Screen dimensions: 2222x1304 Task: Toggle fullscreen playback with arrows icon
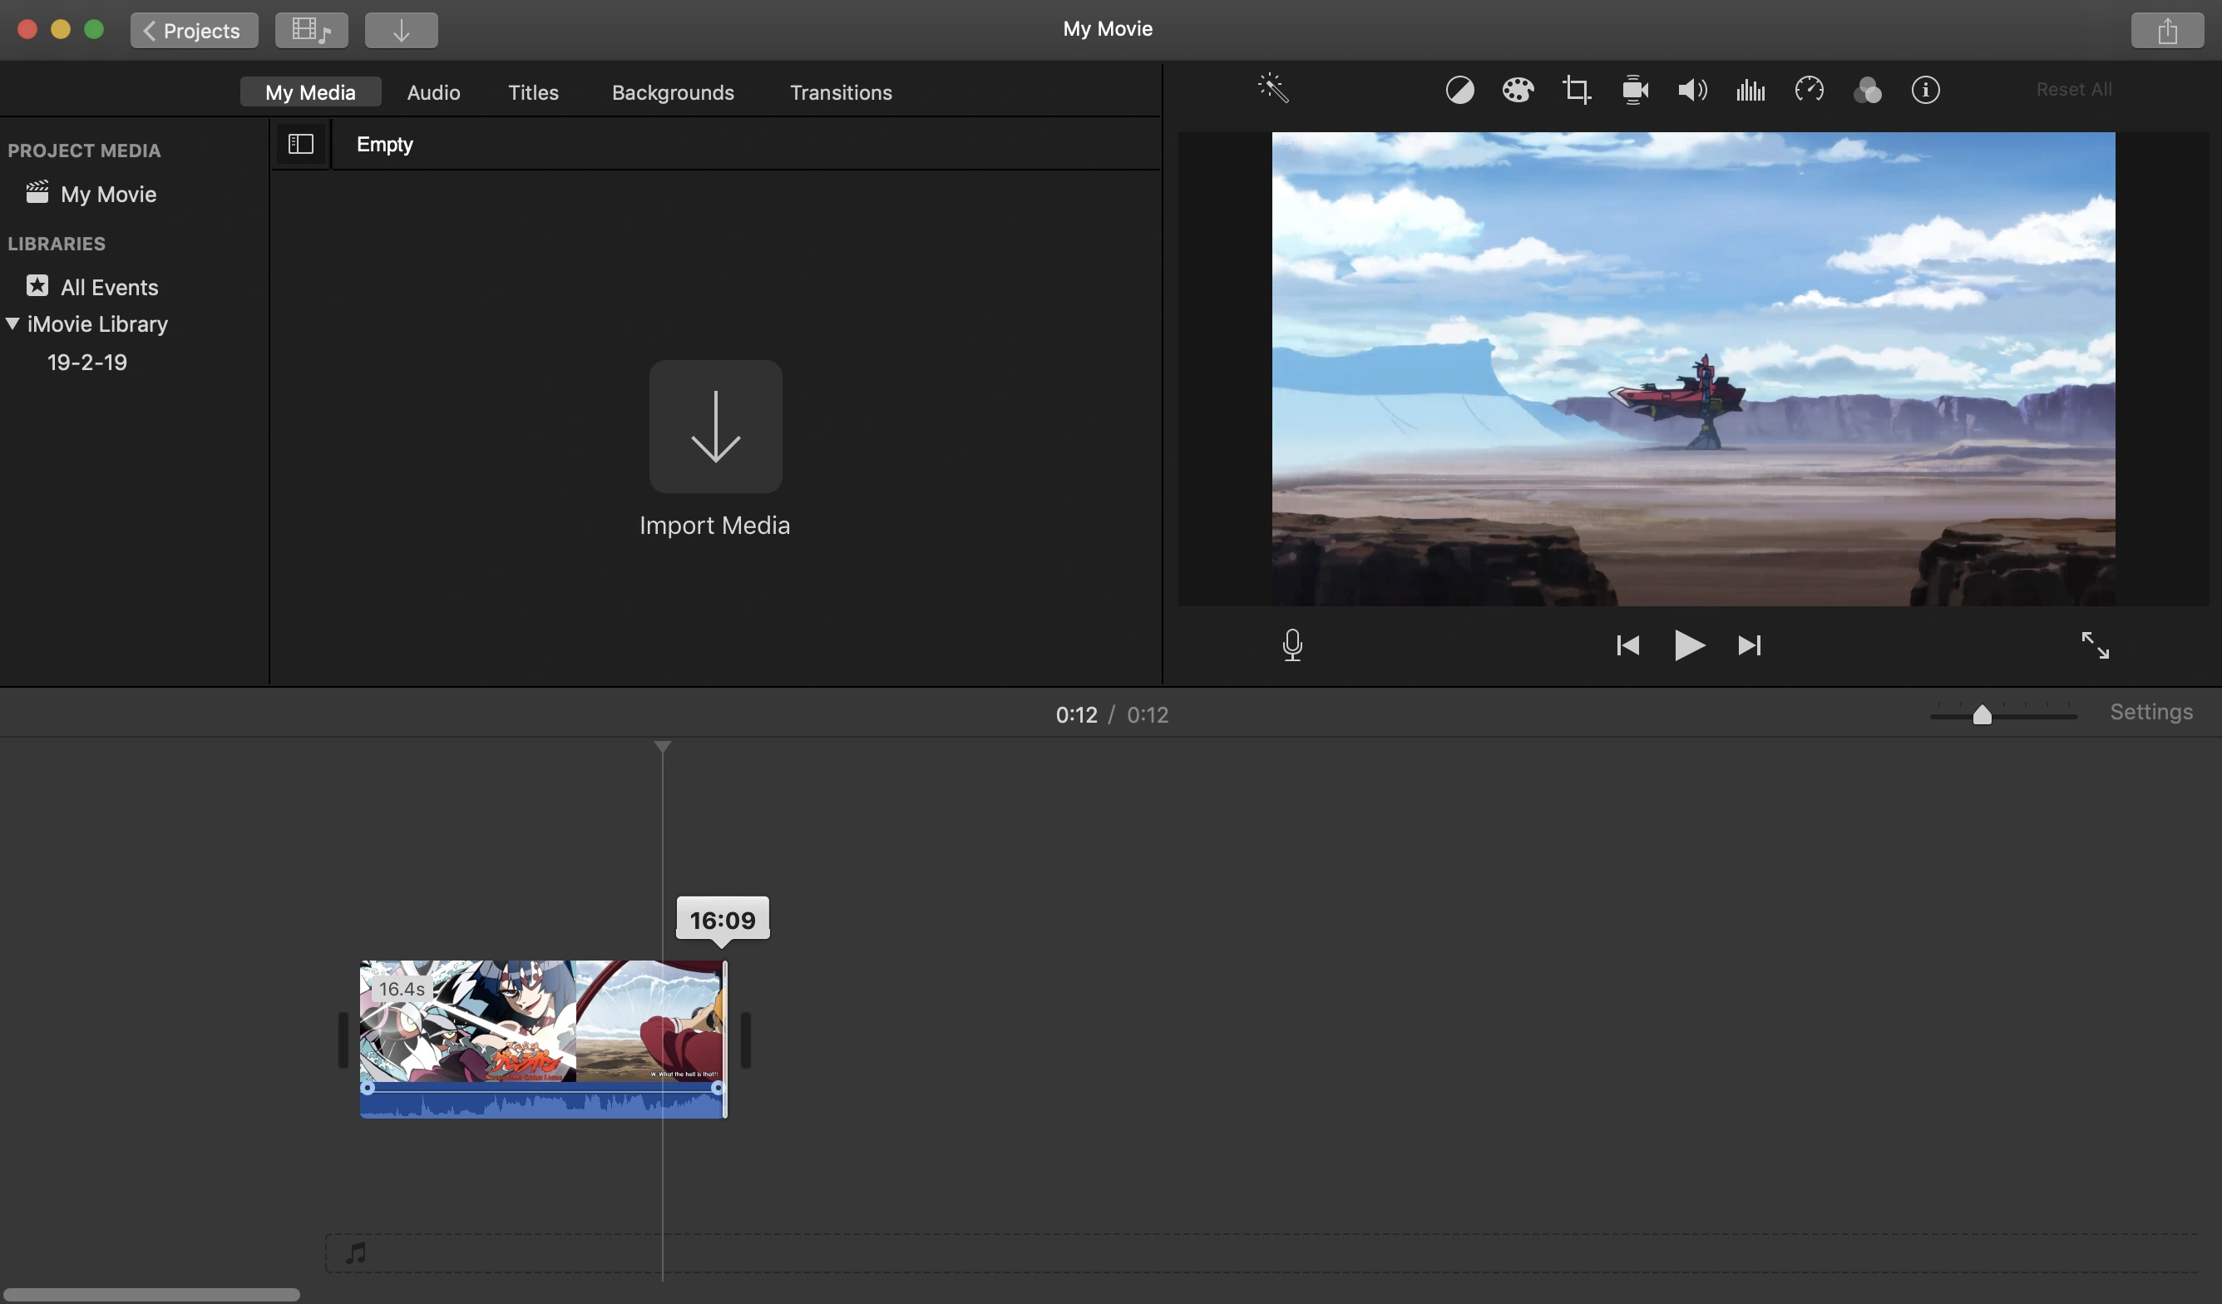(2095, 645)
